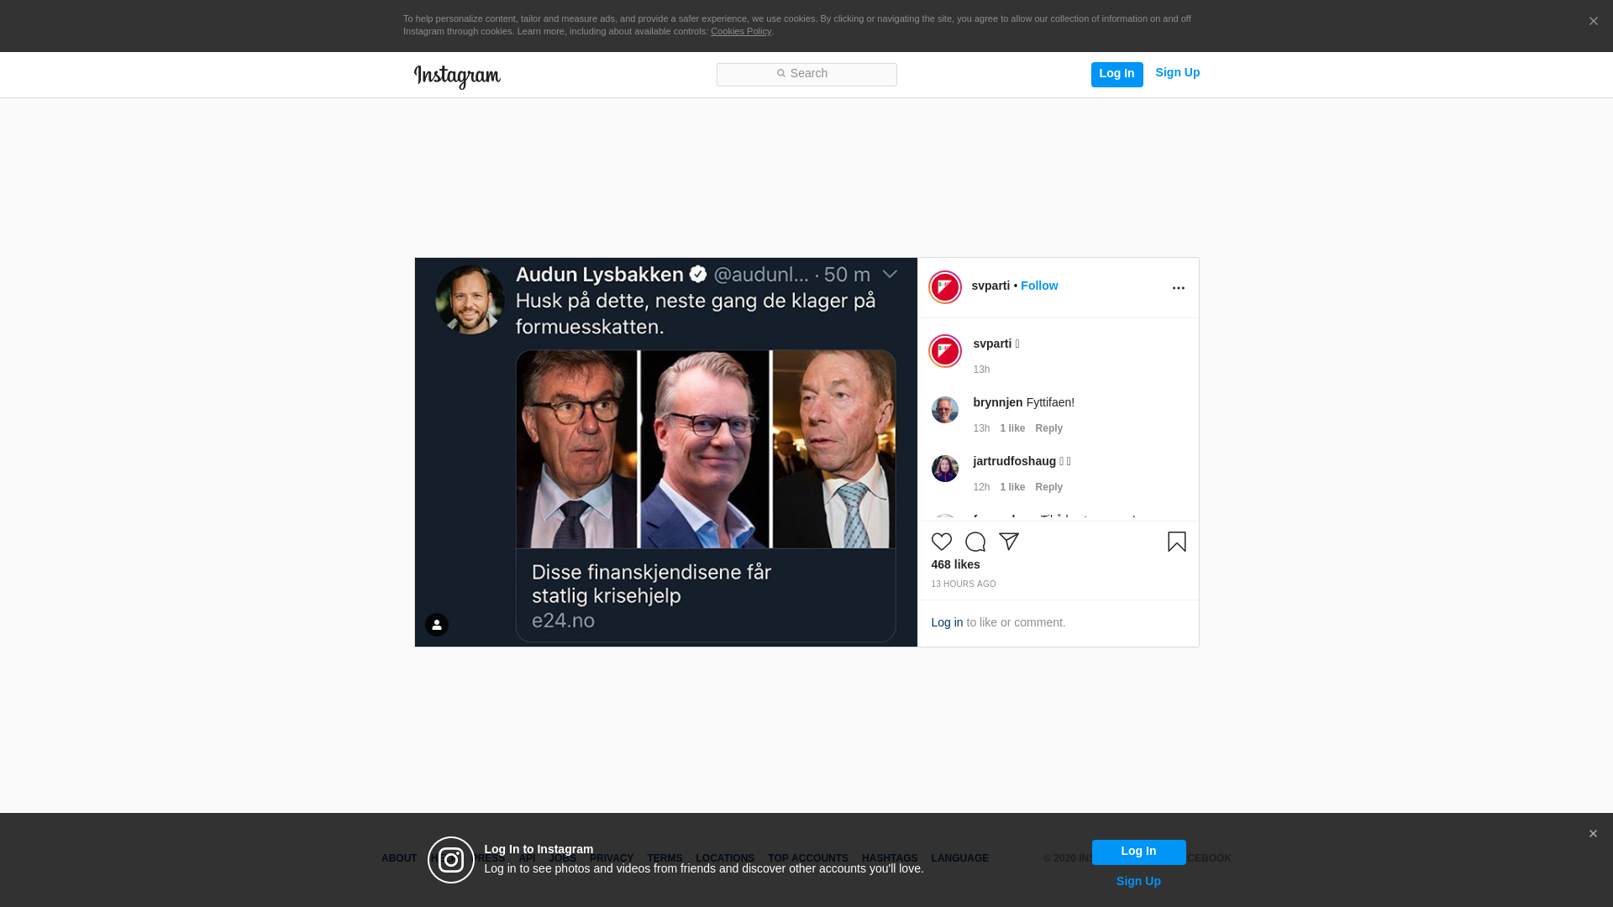Screen dimensions: 1613x907
Task: Click brynnjen's profile avatar
Action: pyautogui.click(x=945, y=410)
